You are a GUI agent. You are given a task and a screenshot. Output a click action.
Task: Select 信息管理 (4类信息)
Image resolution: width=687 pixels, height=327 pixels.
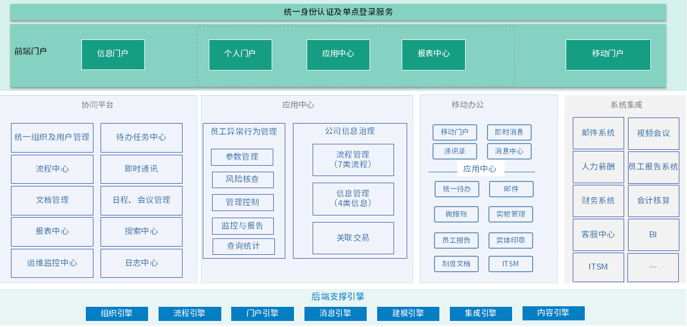tap(353, 199)
